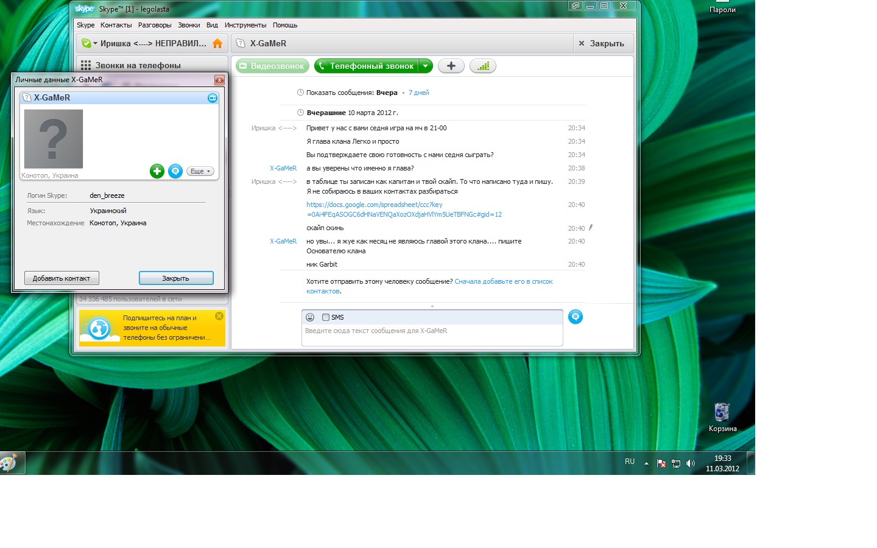Viewport: 877px width, 548px height.
Task: Open the emoticon picker in message box
Action: click(x=310, y=317)
